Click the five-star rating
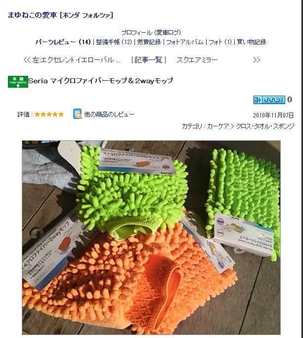The height and width of the screenshot is (338, 303). (x=49, y=114)
